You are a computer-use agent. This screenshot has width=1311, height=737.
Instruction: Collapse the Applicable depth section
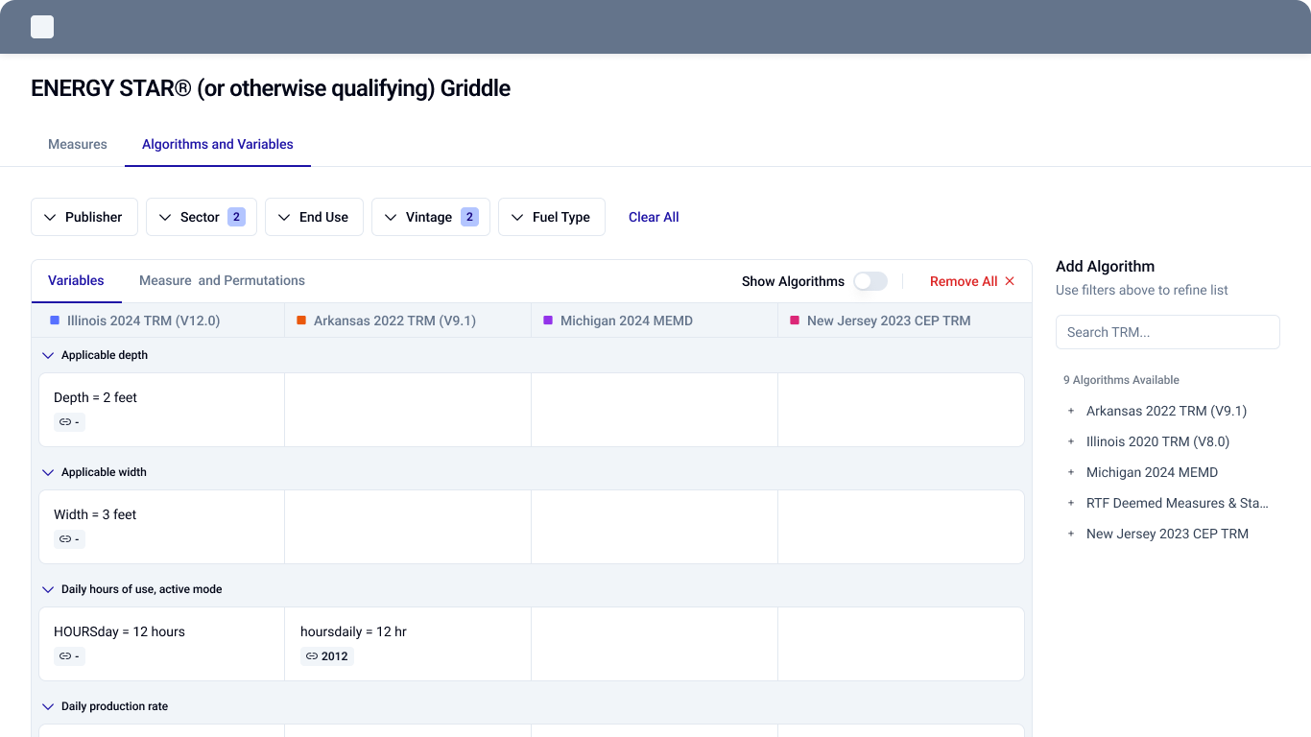click(48, 355)
